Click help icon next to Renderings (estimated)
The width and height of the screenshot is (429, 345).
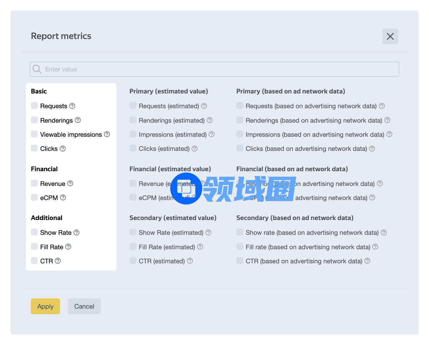[x=210, y=120]
